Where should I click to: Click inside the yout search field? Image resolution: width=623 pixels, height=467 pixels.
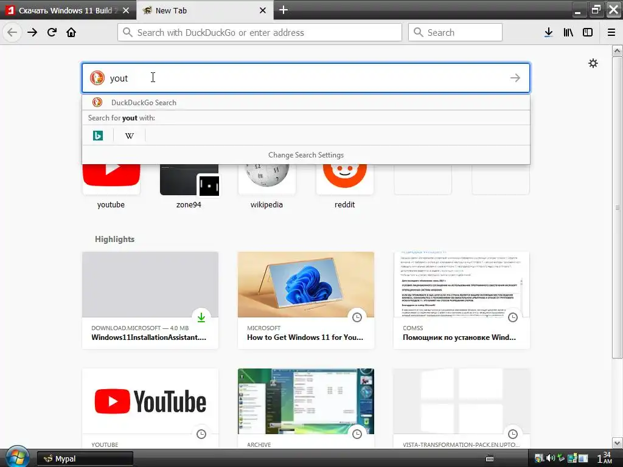tap(306, 78)
